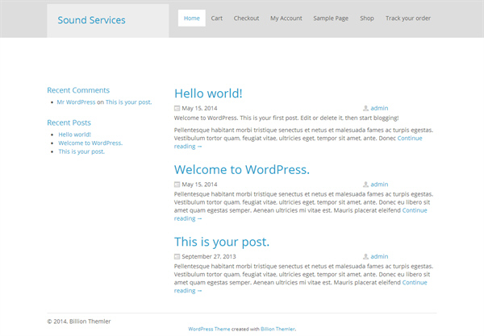Click calendar icon under Welcome to WordPress title
Screen dimensions: 484x336
click(177, 185)
